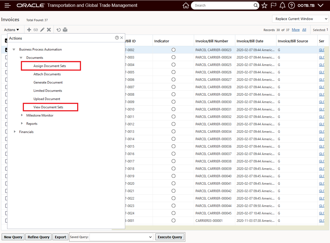Image resolution: width=330 pixels, height=243 pixels.
Task: Choose Generate Document from the Actions list
Action: [48, 82]
